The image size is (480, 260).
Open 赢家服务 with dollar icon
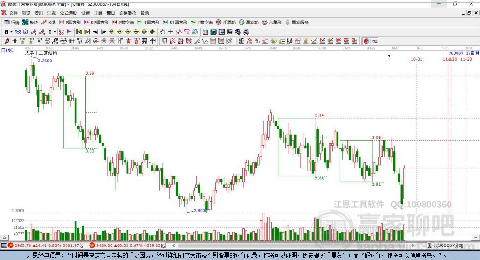click(x=297, y=23)
